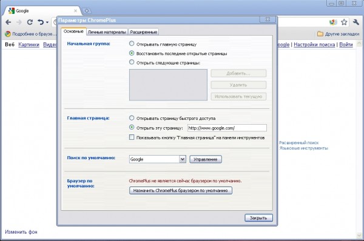This screenshot has width=364, height=241.
Task: Switch to 'Расширенные' tab
Action: [143, 32]
